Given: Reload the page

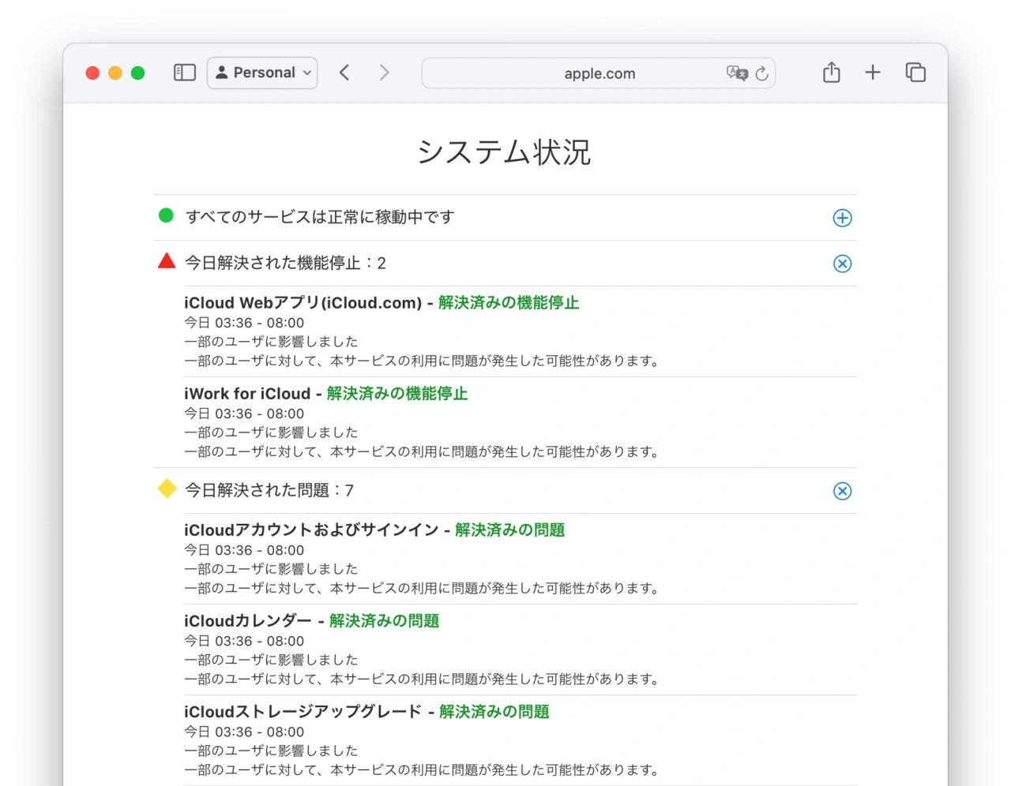Looking at the screenshot, I should pos(762,73).
